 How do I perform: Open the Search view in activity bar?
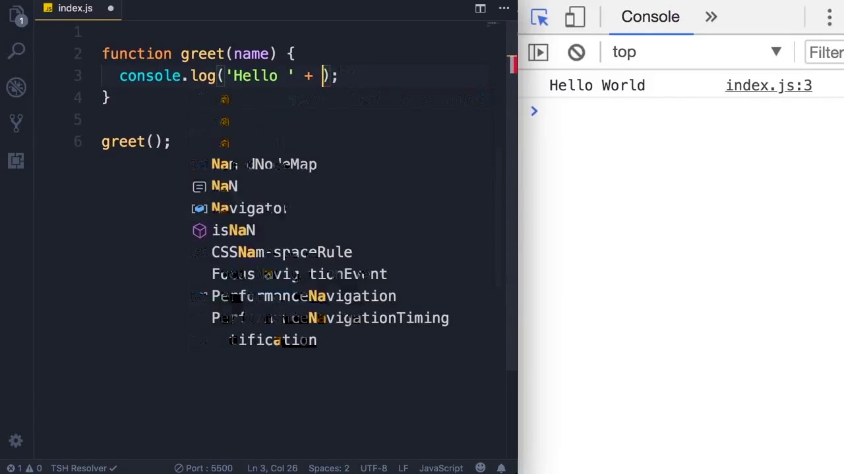(x=16, y=51)
